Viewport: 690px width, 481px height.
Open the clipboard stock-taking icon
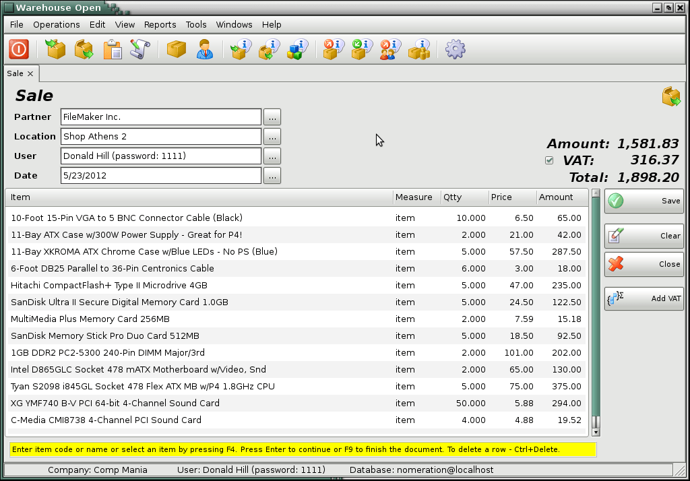coord(113,49)
